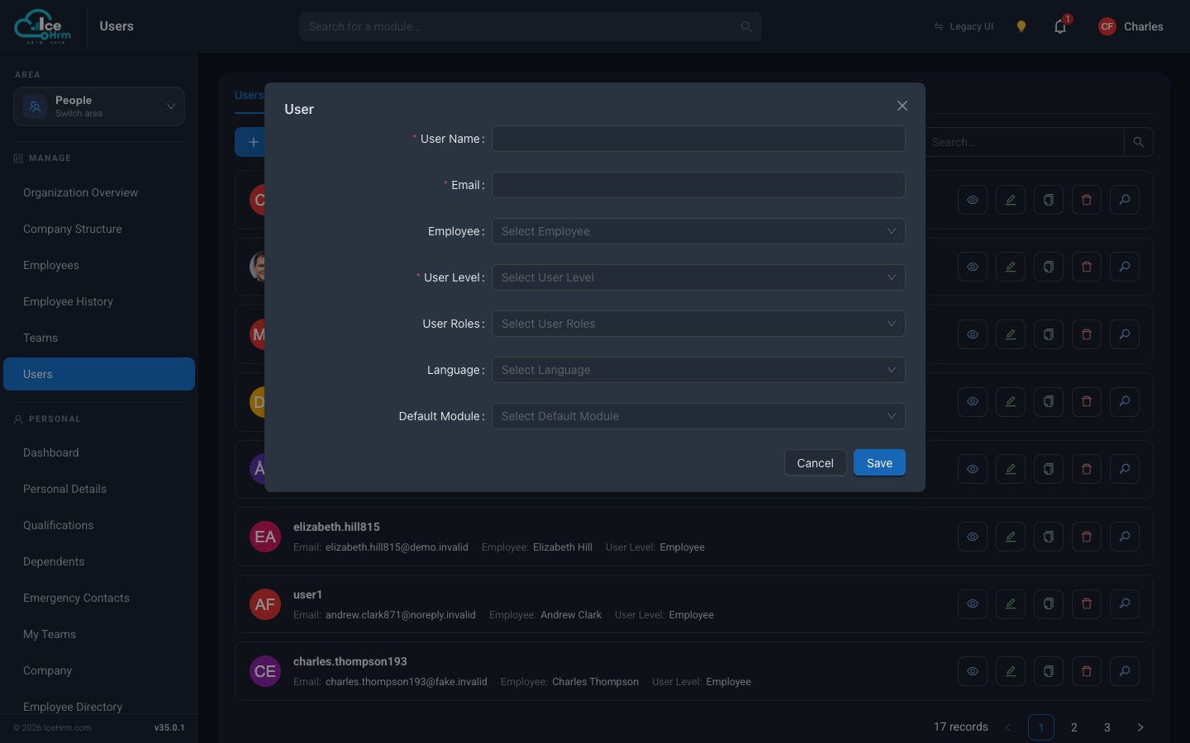The height and width of the screenshot is (743, 1190).
Task: Copy the elizabeth.hill815 user record
Action: point(1049,537)
